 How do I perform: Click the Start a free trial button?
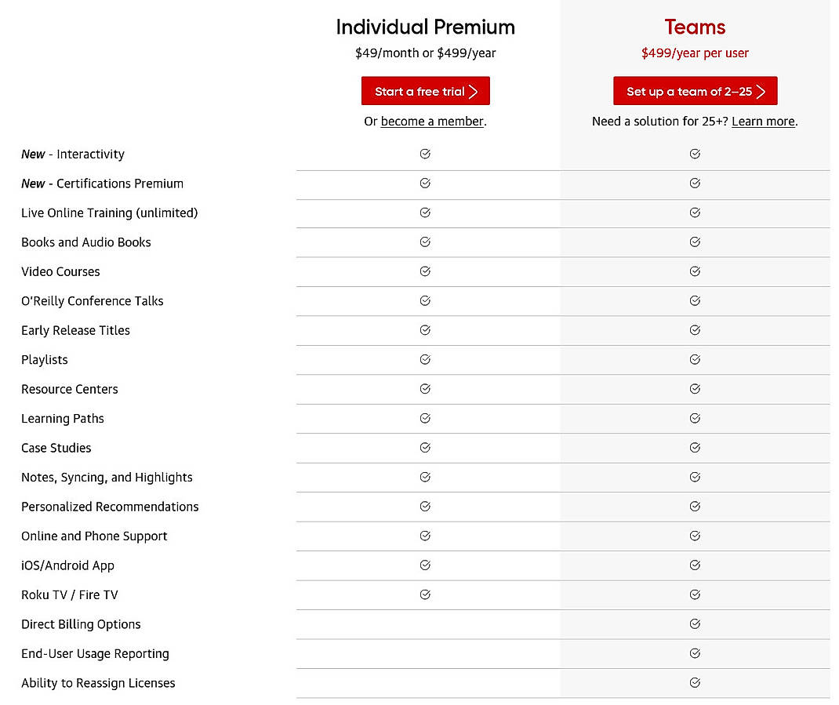click(425, 90)
